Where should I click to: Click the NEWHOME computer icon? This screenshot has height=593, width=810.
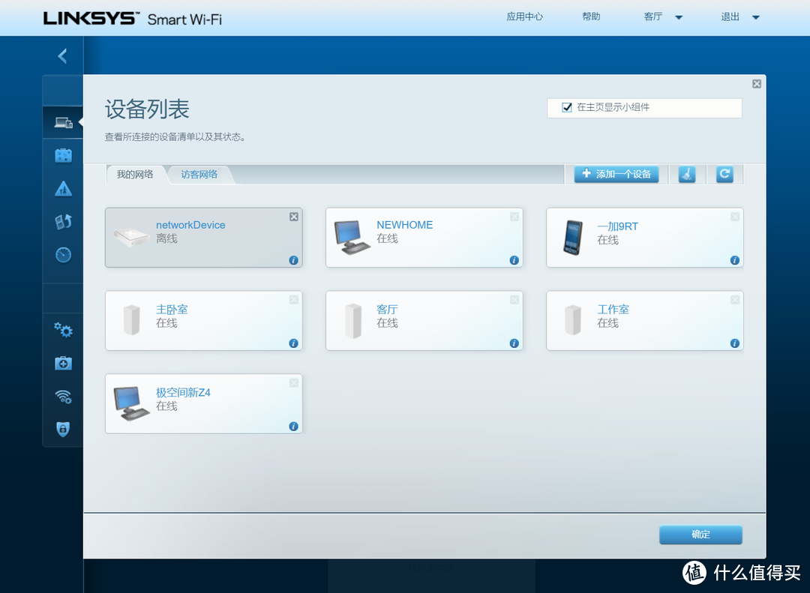(x=352, y=238)
